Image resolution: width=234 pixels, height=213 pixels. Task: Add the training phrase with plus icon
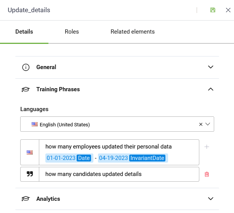(207, 147)
